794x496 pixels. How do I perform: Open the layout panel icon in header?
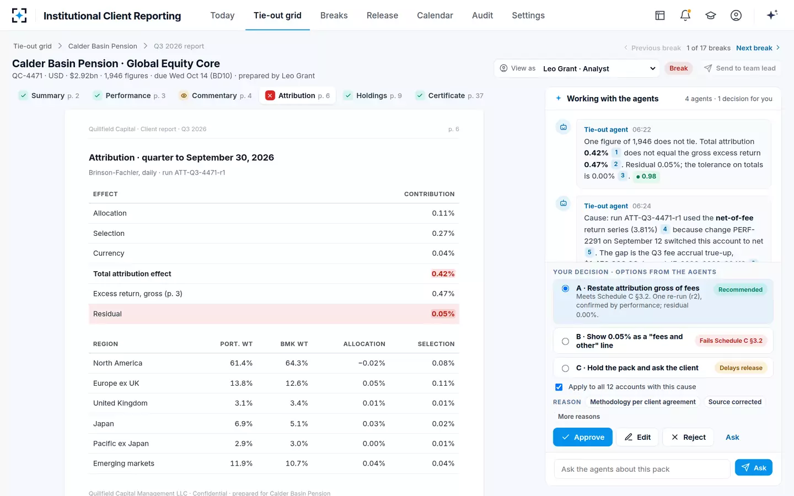pyautogui.click(x=660, y=15)
